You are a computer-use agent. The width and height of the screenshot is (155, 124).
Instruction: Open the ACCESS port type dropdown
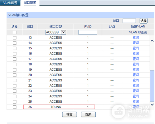point(56,32)
